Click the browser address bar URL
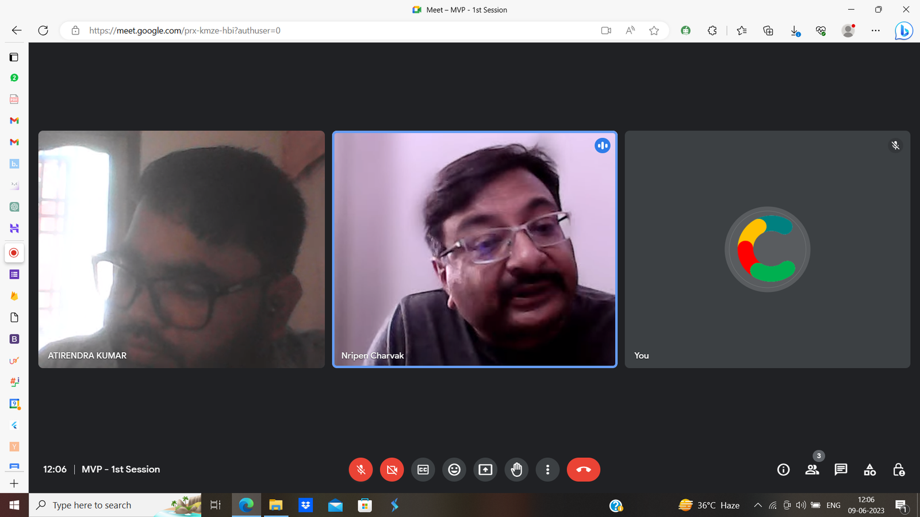Image resolution: width=920 pixels, height=517 pixels. tap(185, 30)
